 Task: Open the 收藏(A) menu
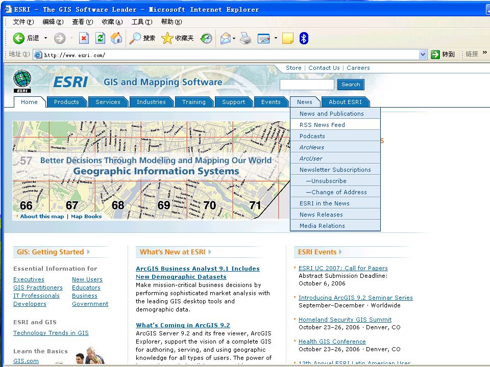pyautogui.click(x=112, y=22)
